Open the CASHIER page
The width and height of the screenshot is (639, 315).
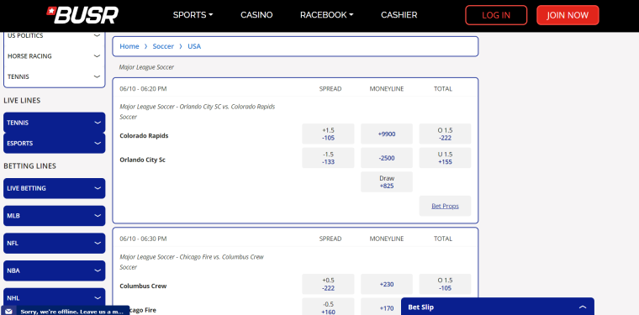[x=399, y=15]
